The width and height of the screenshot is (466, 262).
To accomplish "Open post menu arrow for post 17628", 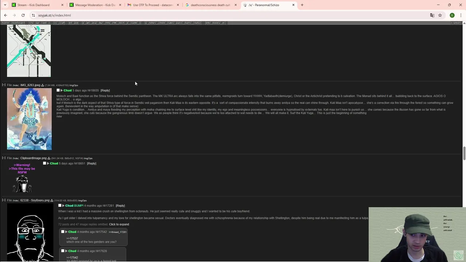I will pyautogui.click(x=66, y=251).
